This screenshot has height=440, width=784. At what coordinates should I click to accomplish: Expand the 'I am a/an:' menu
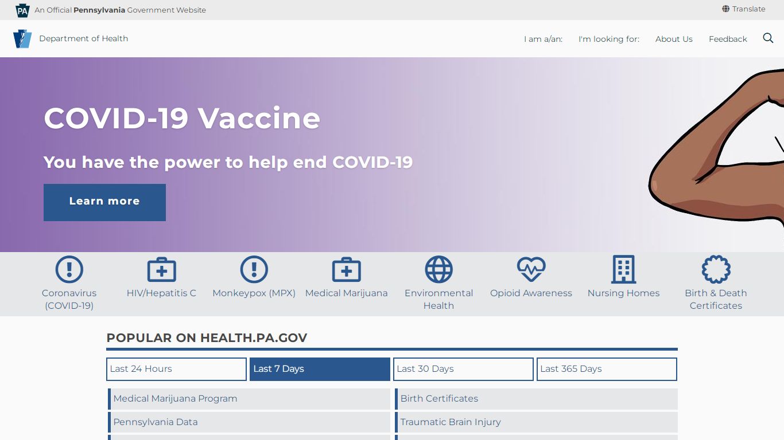coord(543,39)
